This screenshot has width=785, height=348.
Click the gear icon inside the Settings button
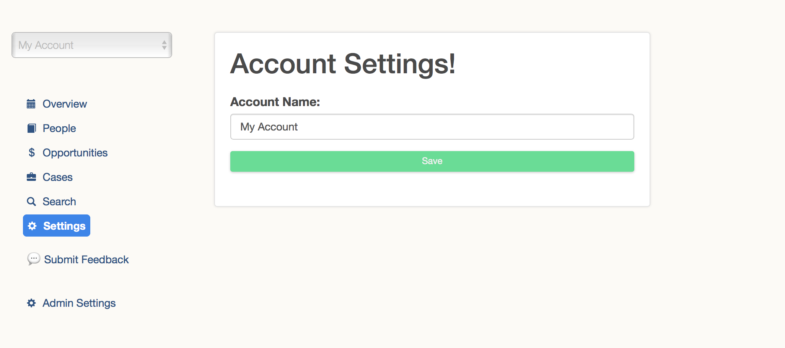coord(33,226)
